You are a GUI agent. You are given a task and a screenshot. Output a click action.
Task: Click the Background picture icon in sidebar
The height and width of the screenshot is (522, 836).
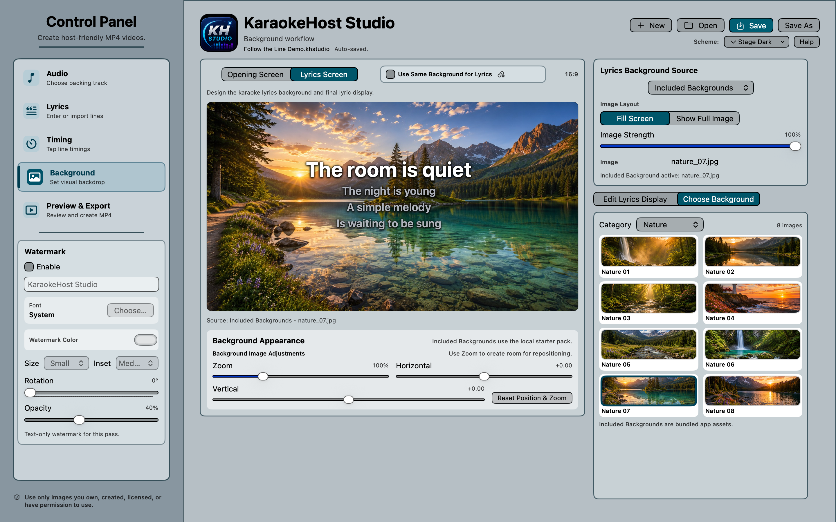coord(35,177)
